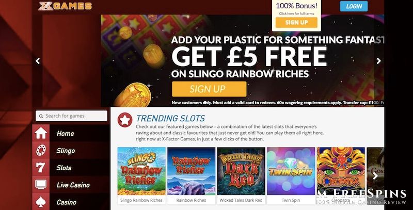Click the Slots number 7 icon
The image size is (413, 210).
[x=40, y=167]
